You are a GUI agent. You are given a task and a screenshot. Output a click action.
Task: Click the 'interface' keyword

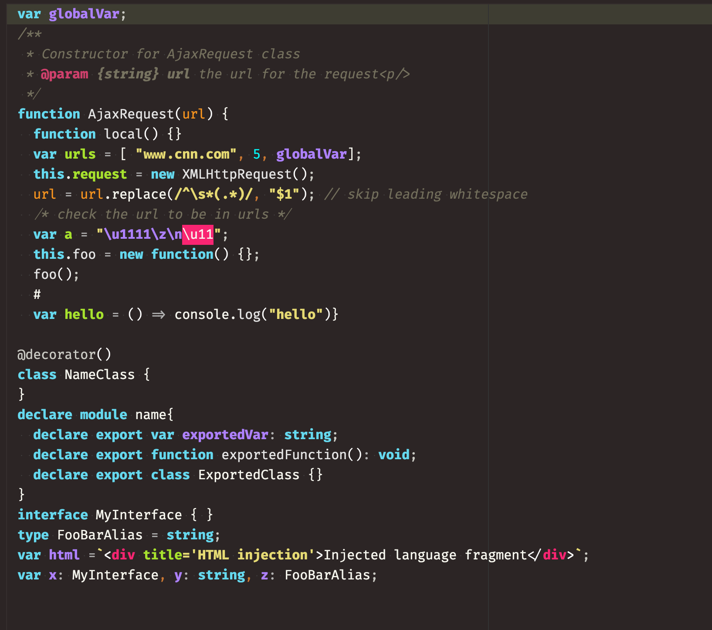pos(53,515)
